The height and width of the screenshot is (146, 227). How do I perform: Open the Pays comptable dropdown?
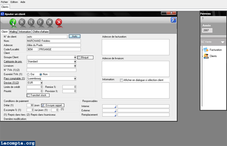75,78
